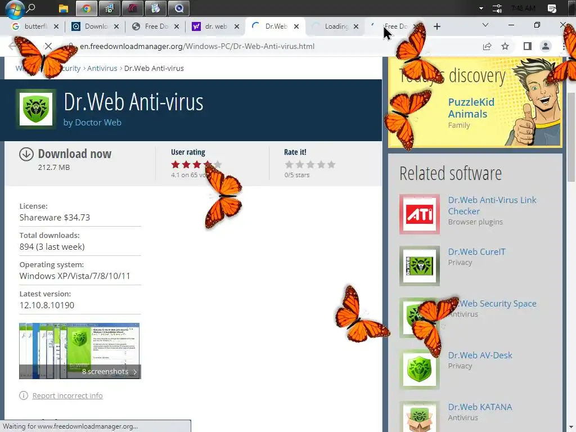576x432 pixels.
Task: Toggle the browser side panel
Action: coord(528,46)
